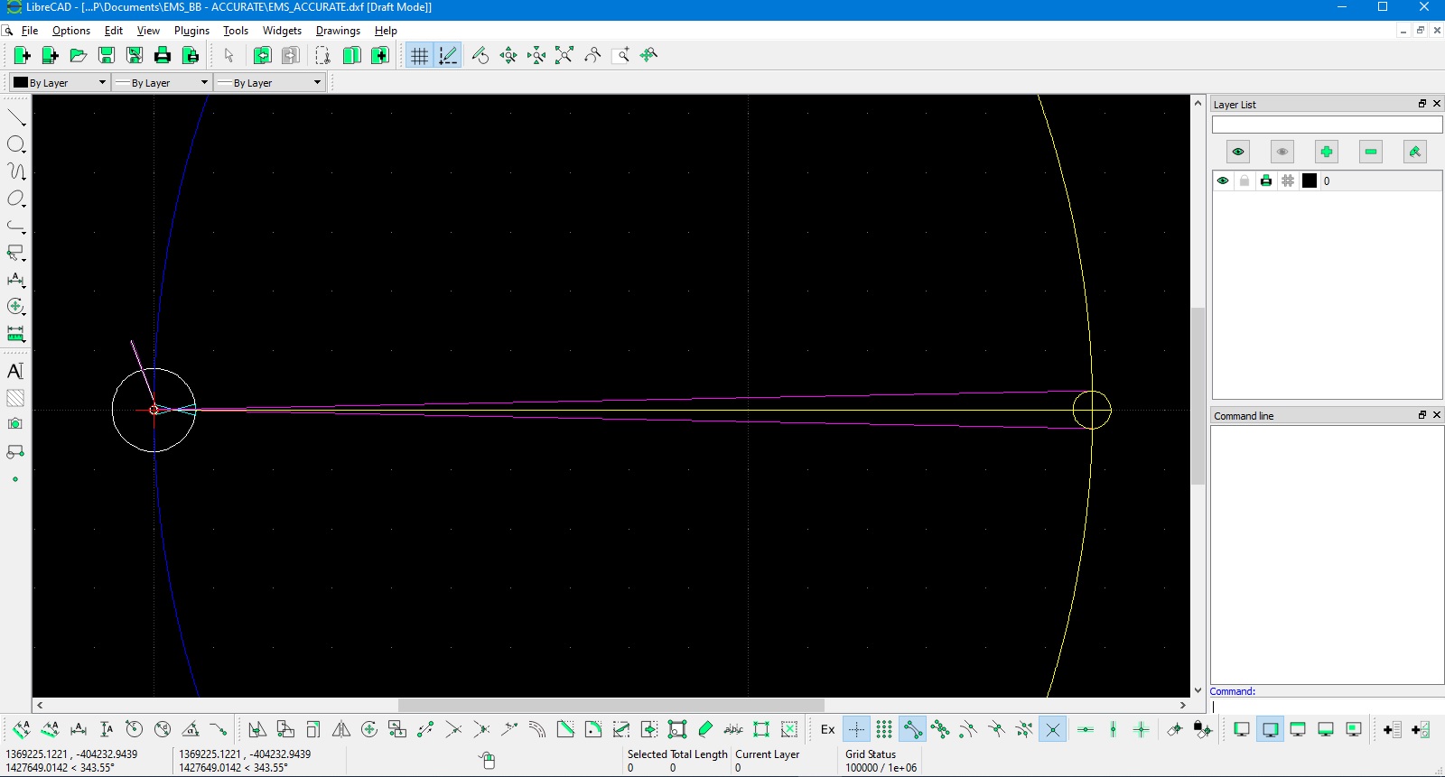Toggle Snap Intersection button
1445x777 pixels.
point(1052,729)
